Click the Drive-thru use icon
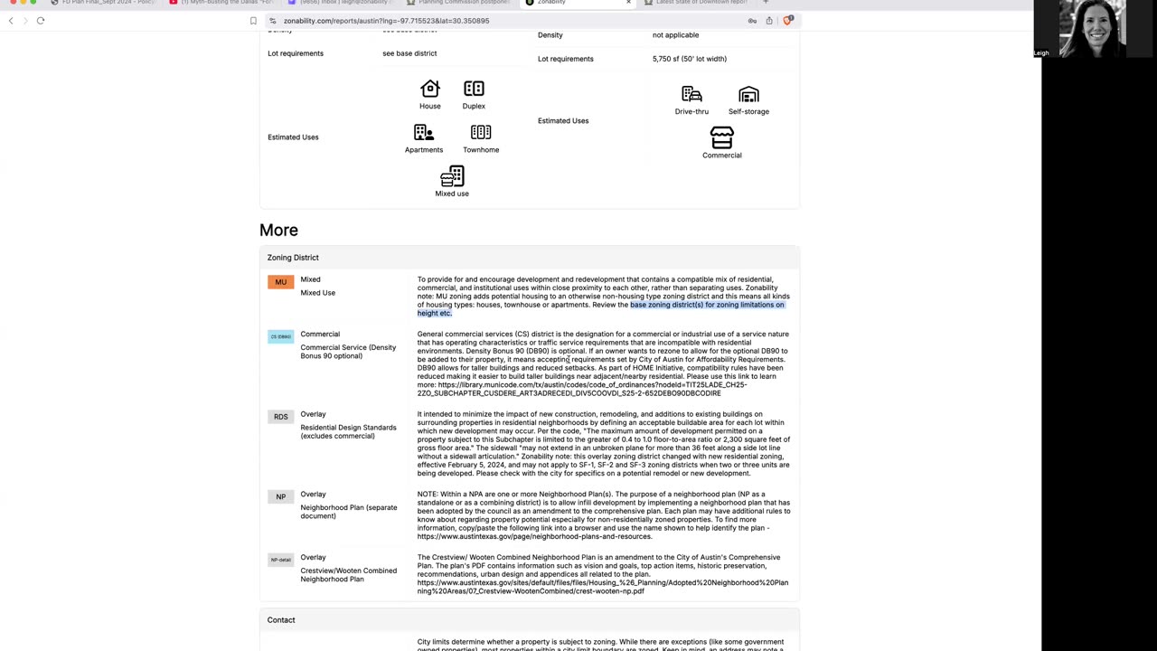Image resolution: width=1157 pixels, height=651 pixels. (x=691, y=94)
